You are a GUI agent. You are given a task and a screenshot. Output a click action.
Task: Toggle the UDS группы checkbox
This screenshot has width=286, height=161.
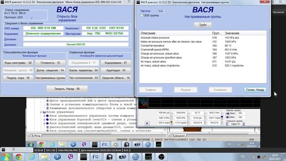(x=142, y=16)
